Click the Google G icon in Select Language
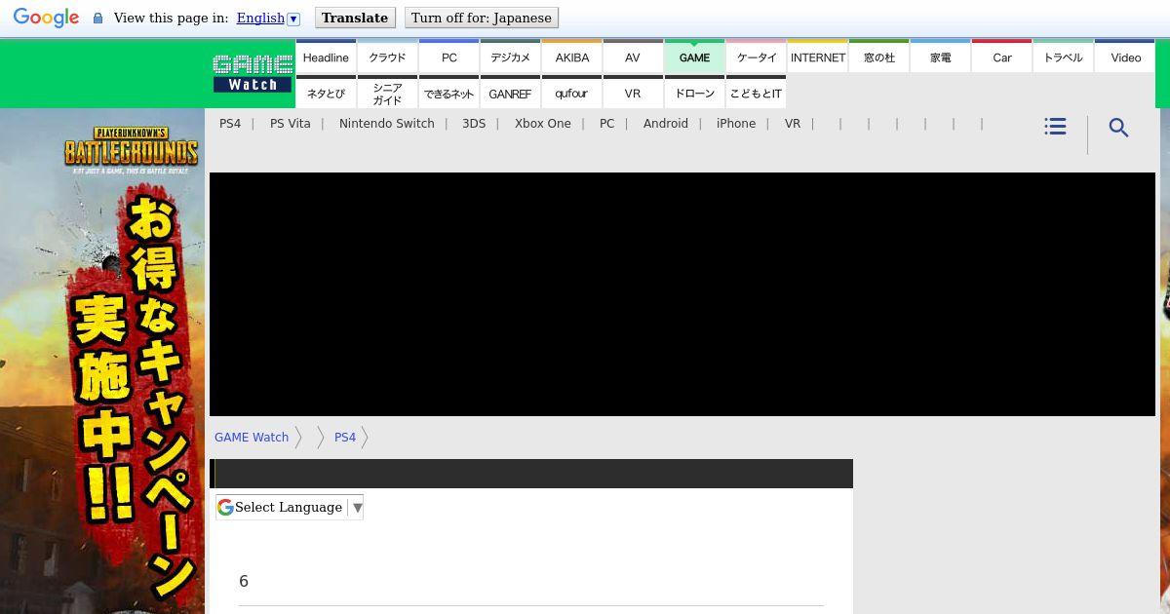1170x614 pixels. [225, 507]
